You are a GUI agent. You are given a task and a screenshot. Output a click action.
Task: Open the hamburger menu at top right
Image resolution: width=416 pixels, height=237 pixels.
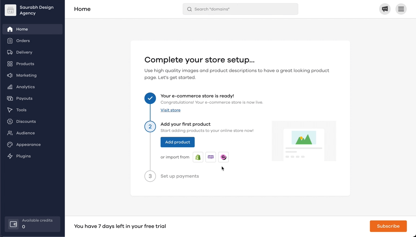click(401, 9)
